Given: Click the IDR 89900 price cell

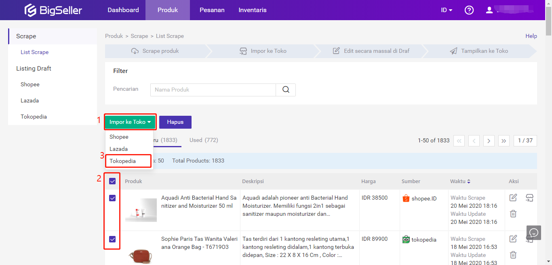Looking at the screenshot, I should tap(375, 239).
